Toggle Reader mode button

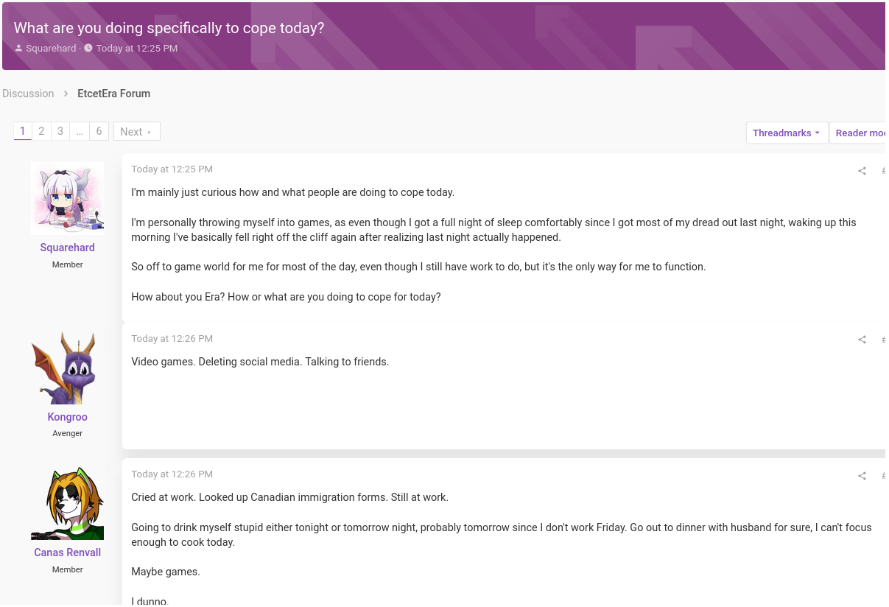pyautogui.click(x=859, y=133)
